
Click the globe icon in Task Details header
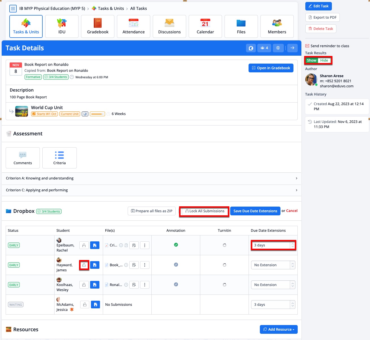tap(278, 48)
